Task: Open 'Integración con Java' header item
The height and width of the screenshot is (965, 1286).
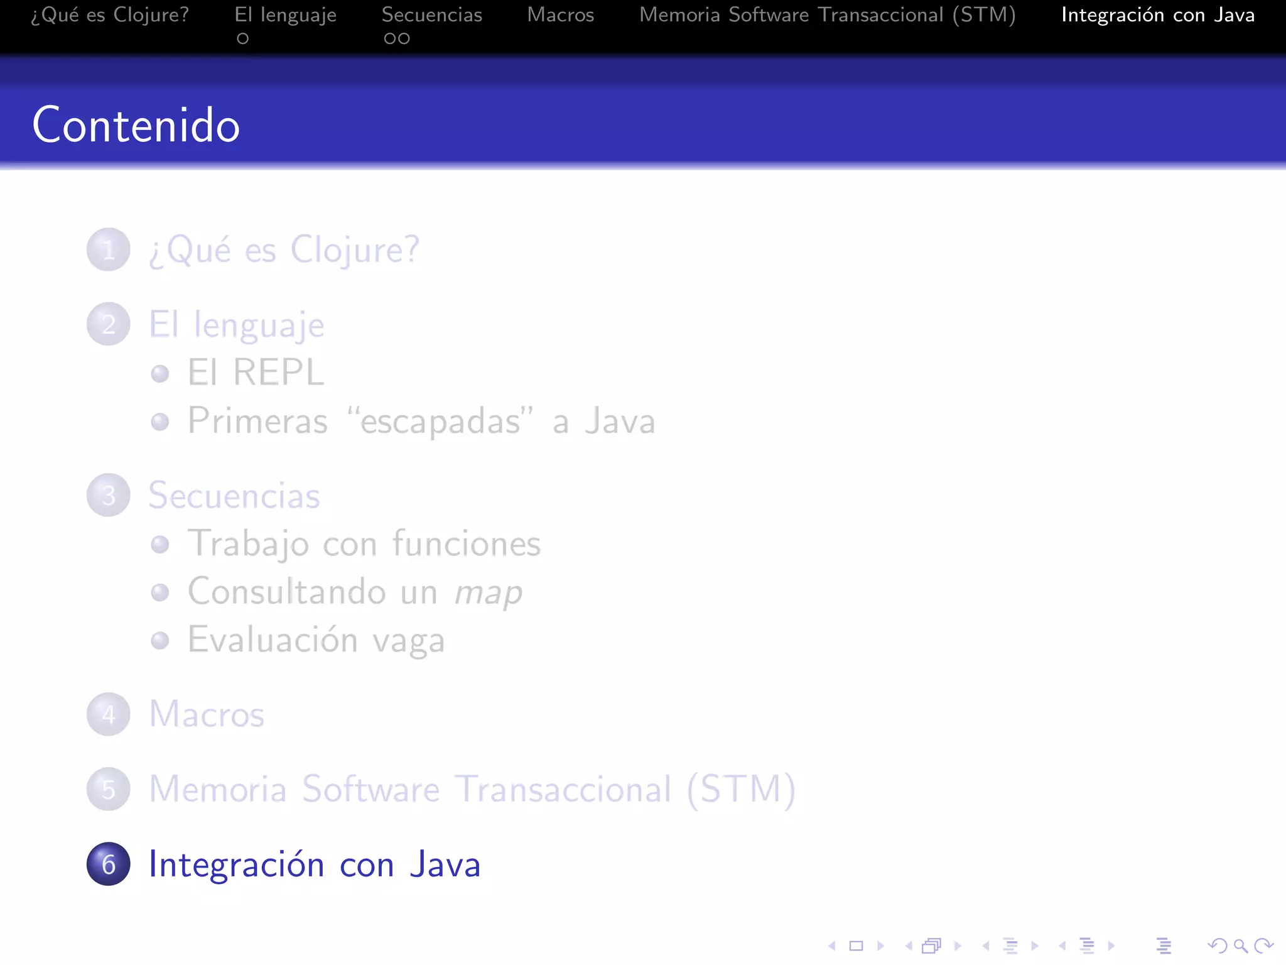Action: click(x=1158, y=14)
